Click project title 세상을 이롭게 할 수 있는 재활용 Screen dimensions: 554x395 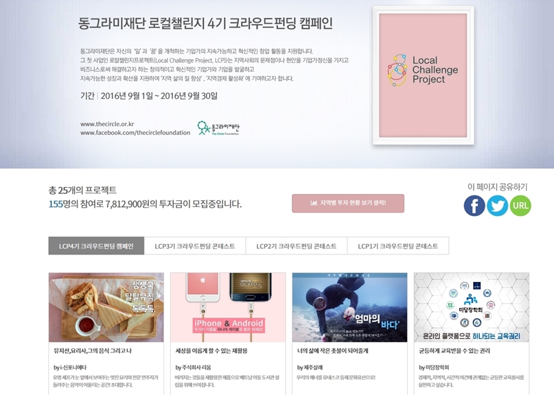click(x=211, y=350)
